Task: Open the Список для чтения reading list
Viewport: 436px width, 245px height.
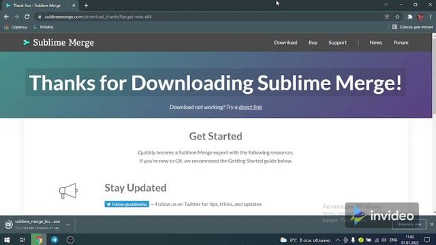Action: (412, 27)
